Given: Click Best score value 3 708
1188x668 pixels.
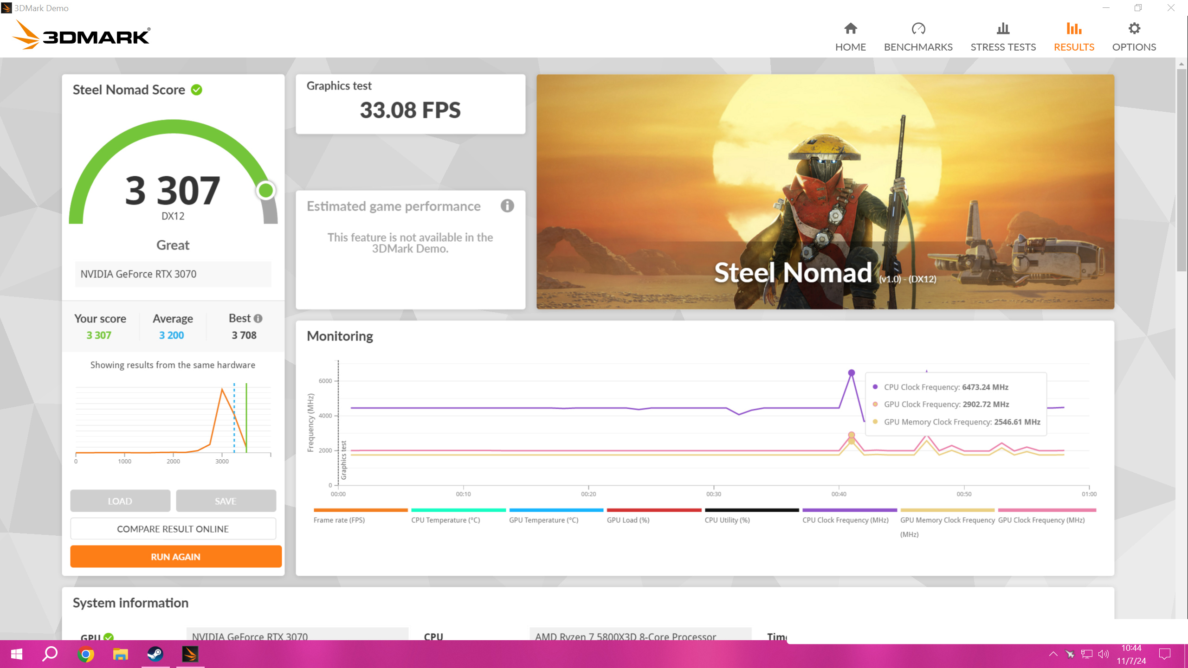Looking at the screenshot, I should tap(244, 335).
